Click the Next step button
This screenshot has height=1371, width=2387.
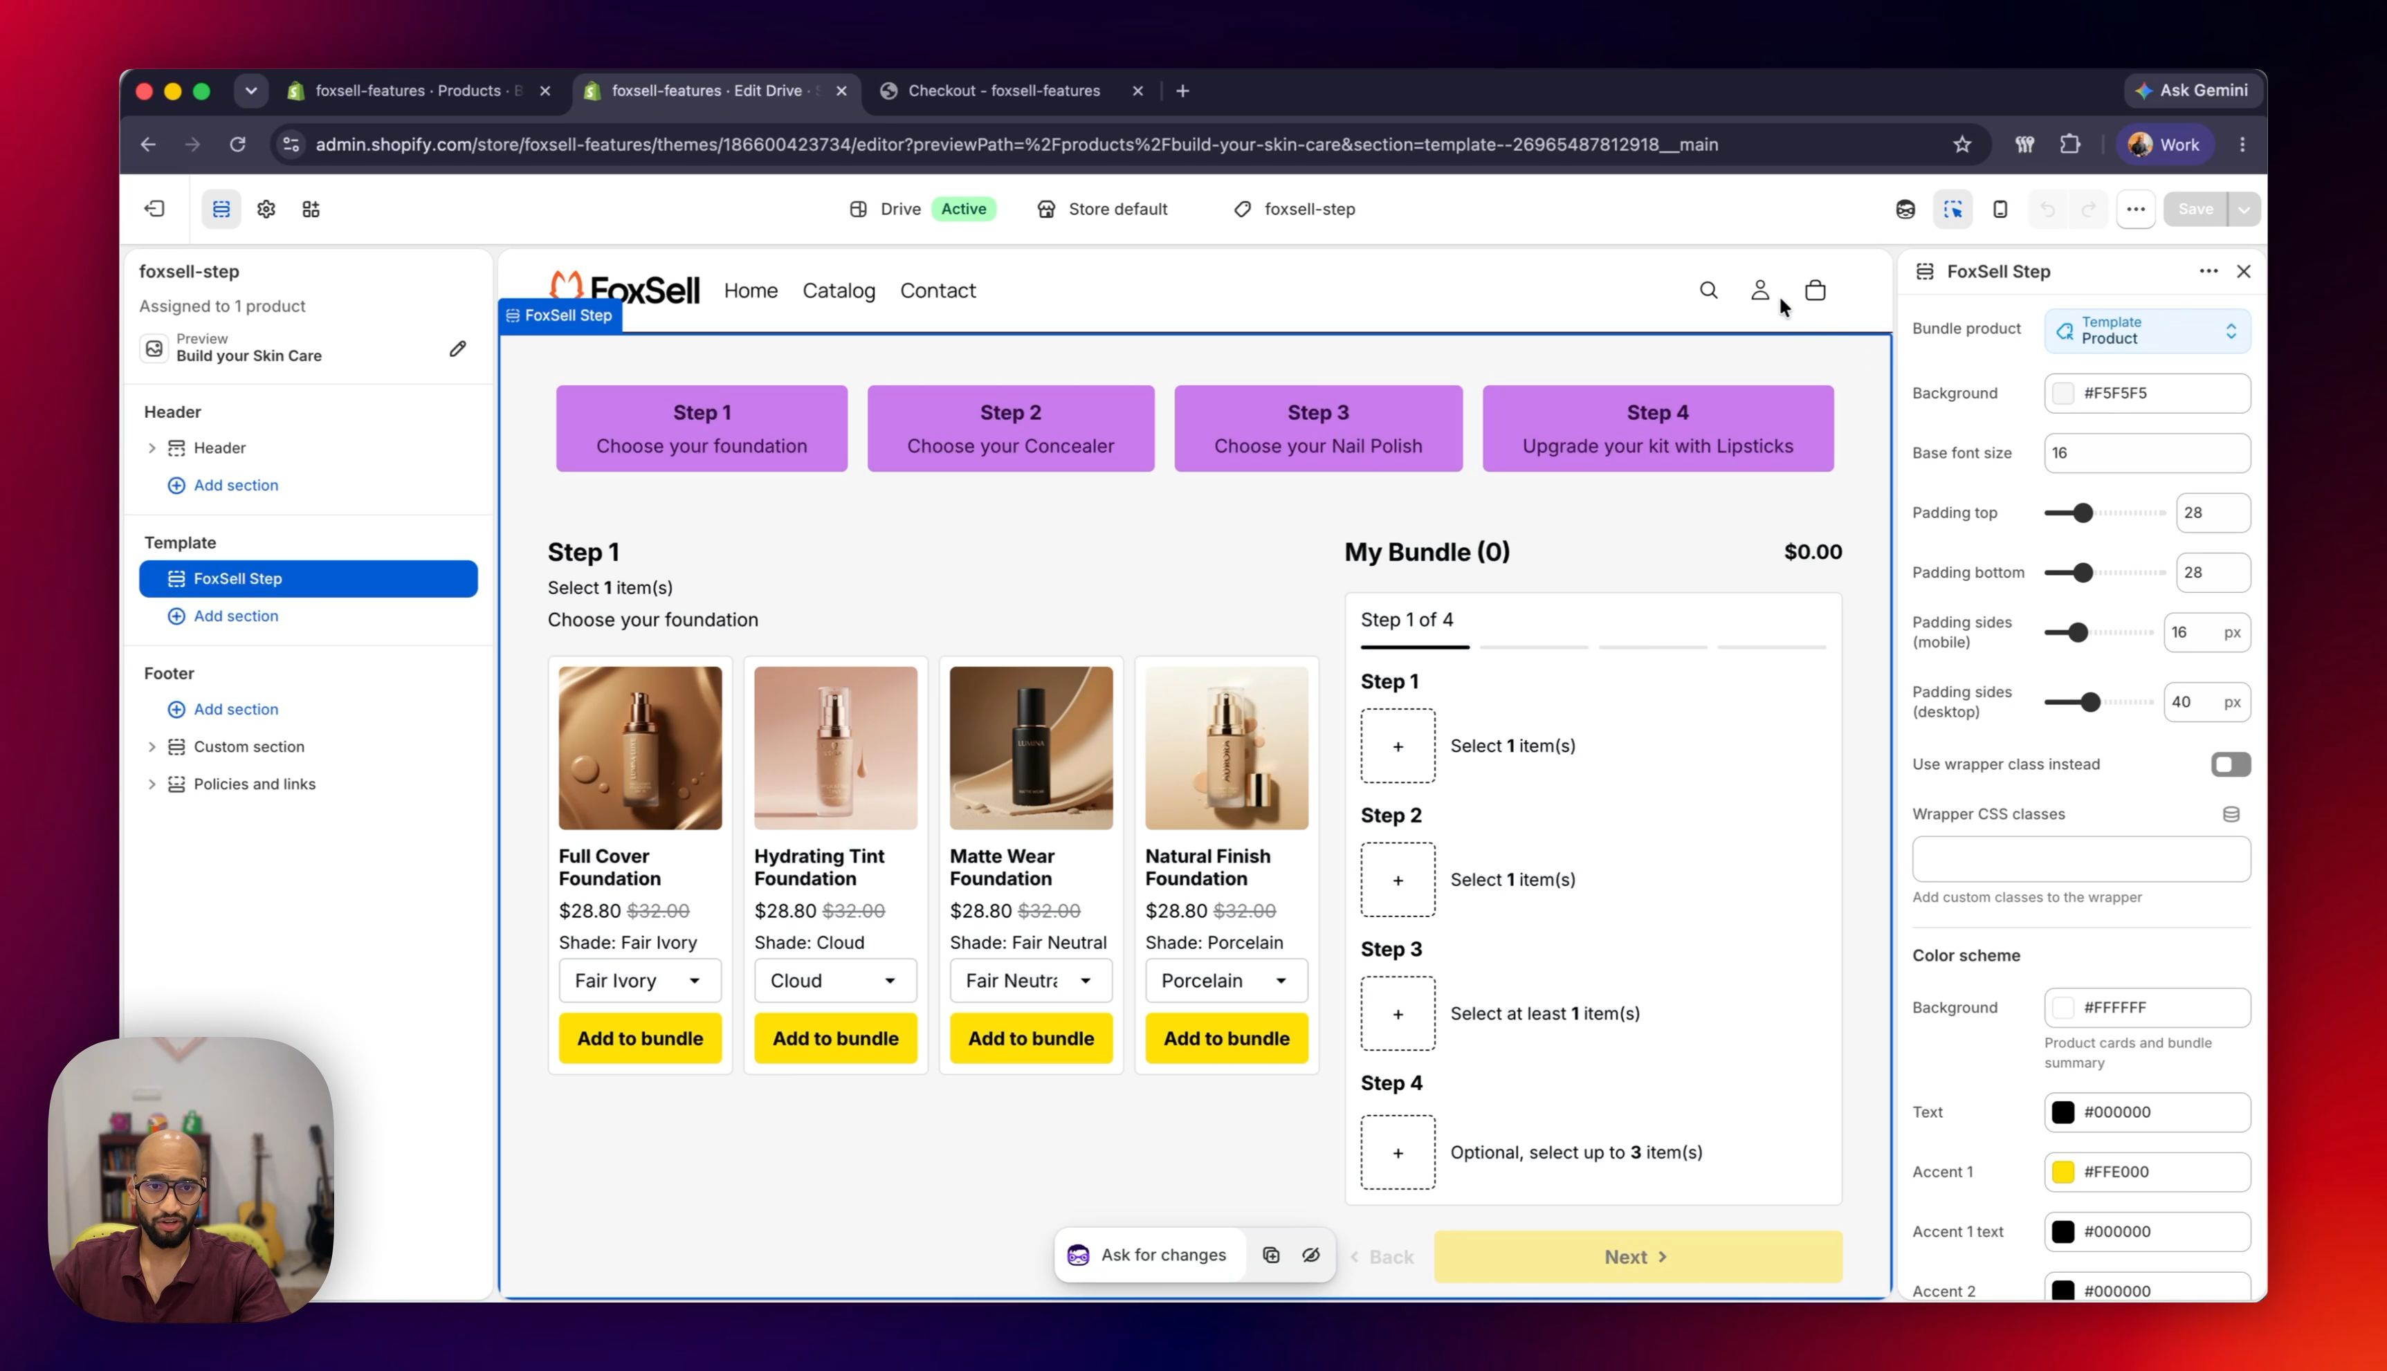point(1638,1257)
